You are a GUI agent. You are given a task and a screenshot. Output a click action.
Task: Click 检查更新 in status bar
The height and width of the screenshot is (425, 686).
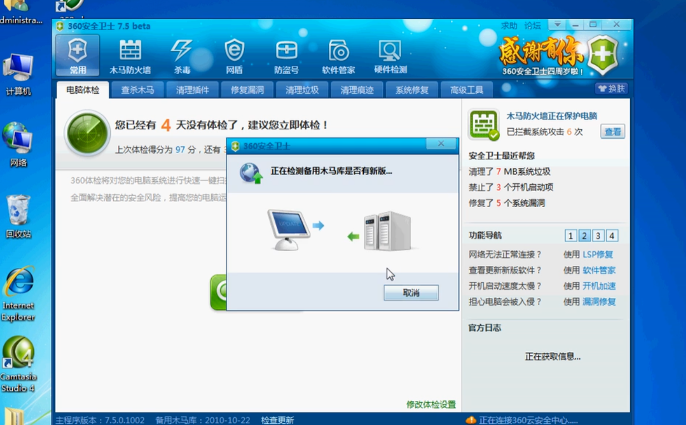[278, 420]
